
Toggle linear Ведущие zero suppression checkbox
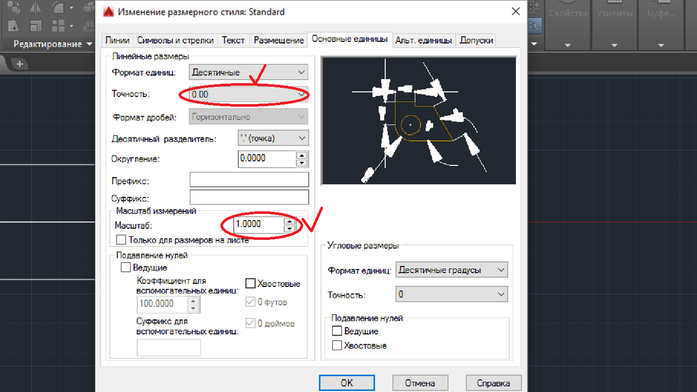(125, 268)
